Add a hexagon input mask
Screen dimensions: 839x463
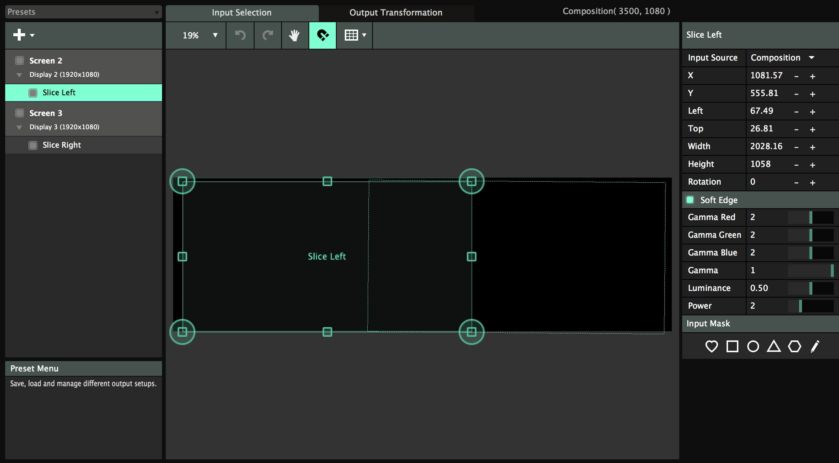coord(794,346)
